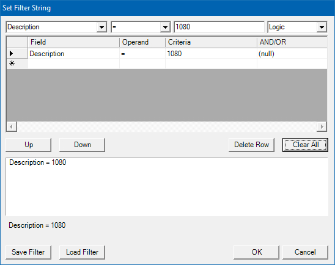Click Load Filter

[x=83, y=252]
